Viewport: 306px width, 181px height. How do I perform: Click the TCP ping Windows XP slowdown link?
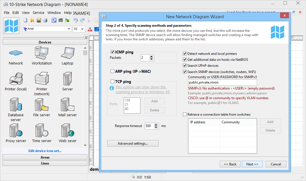click(143, 90)
